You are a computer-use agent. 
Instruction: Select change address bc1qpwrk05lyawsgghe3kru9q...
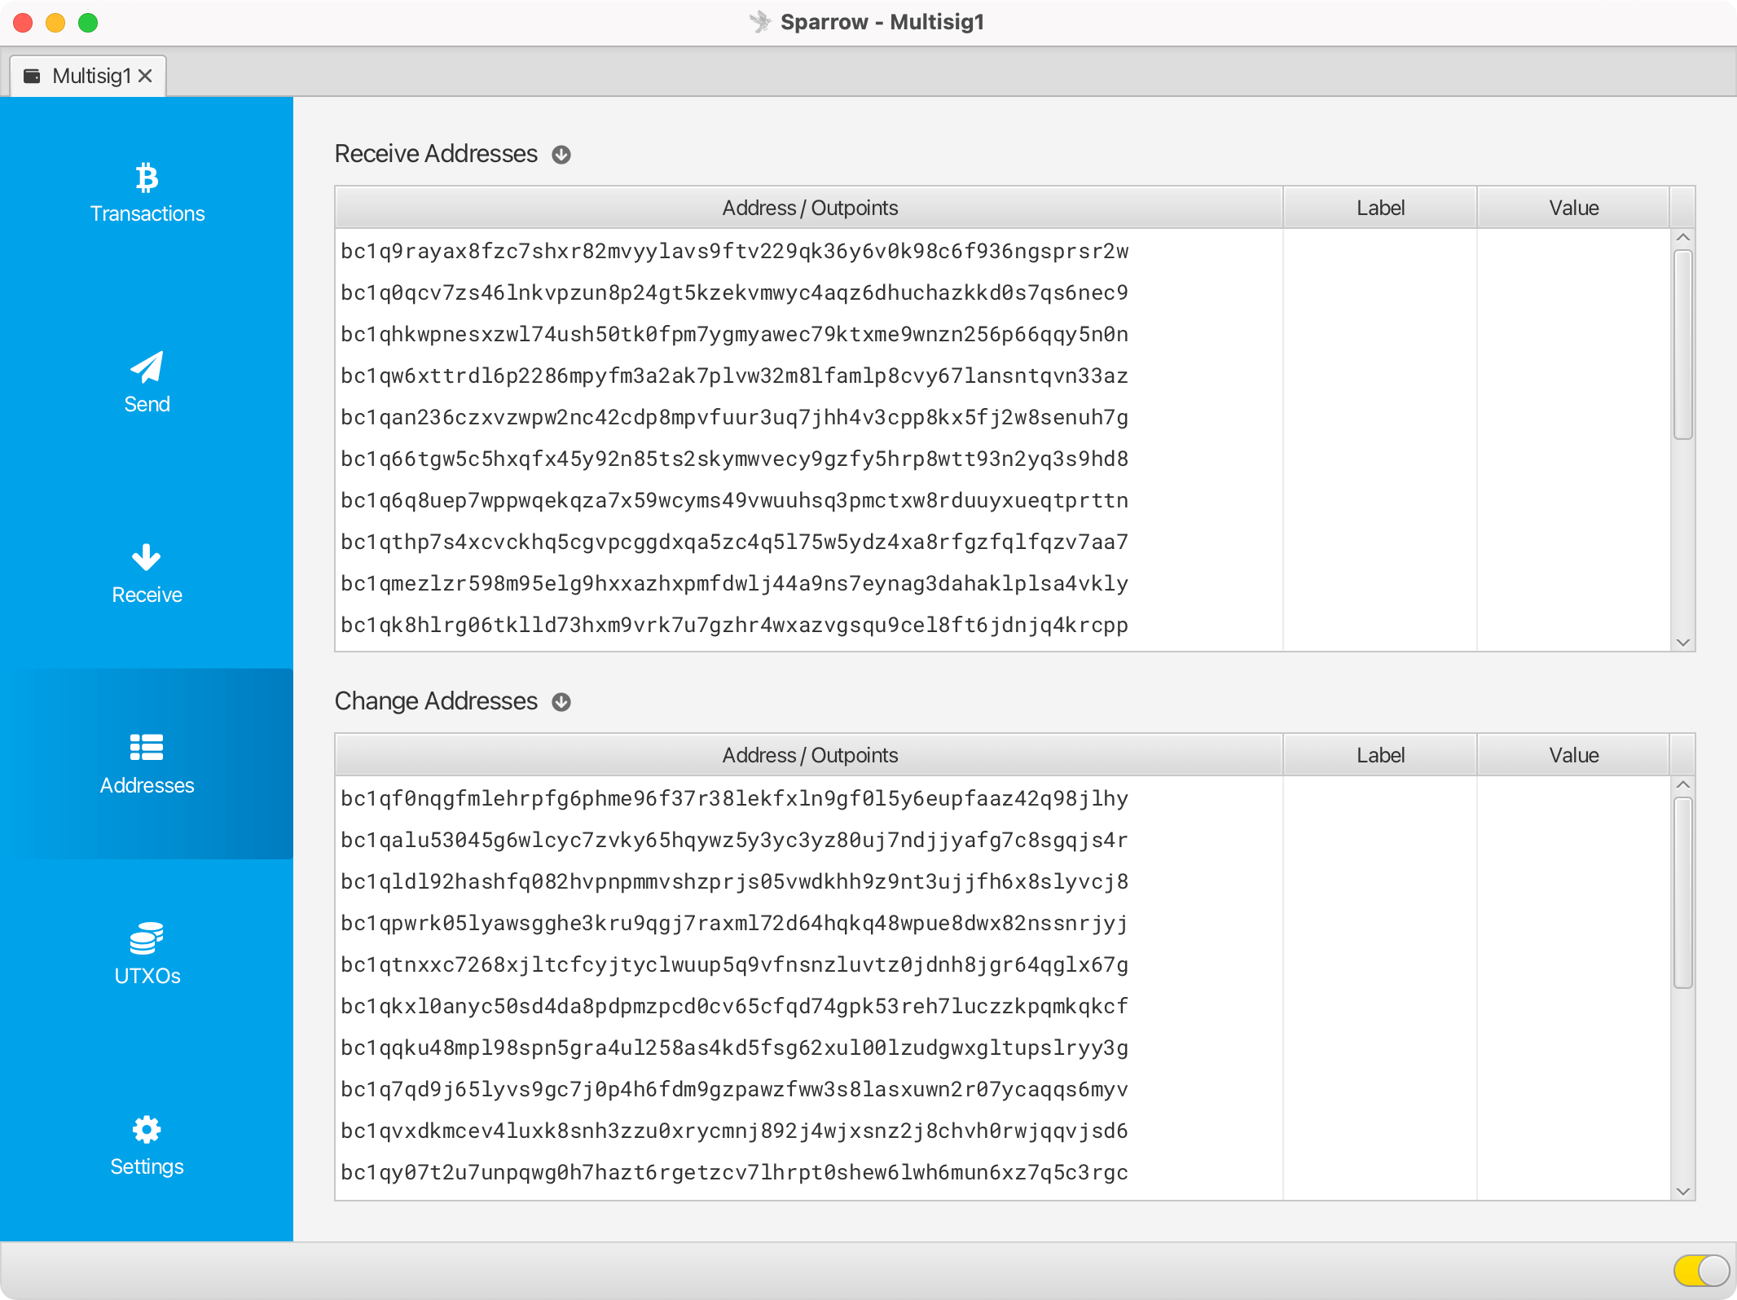(734, 923)
